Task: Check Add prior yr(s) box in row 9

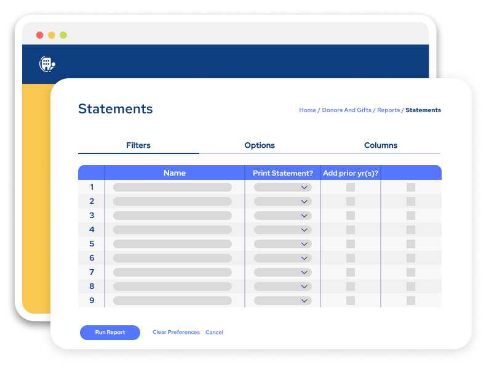Action: click(x=351, y=301)
